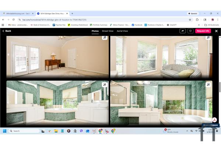Open File Explorer from the taskbar
This screenshot has height=145, width=221.
(56, 131)
